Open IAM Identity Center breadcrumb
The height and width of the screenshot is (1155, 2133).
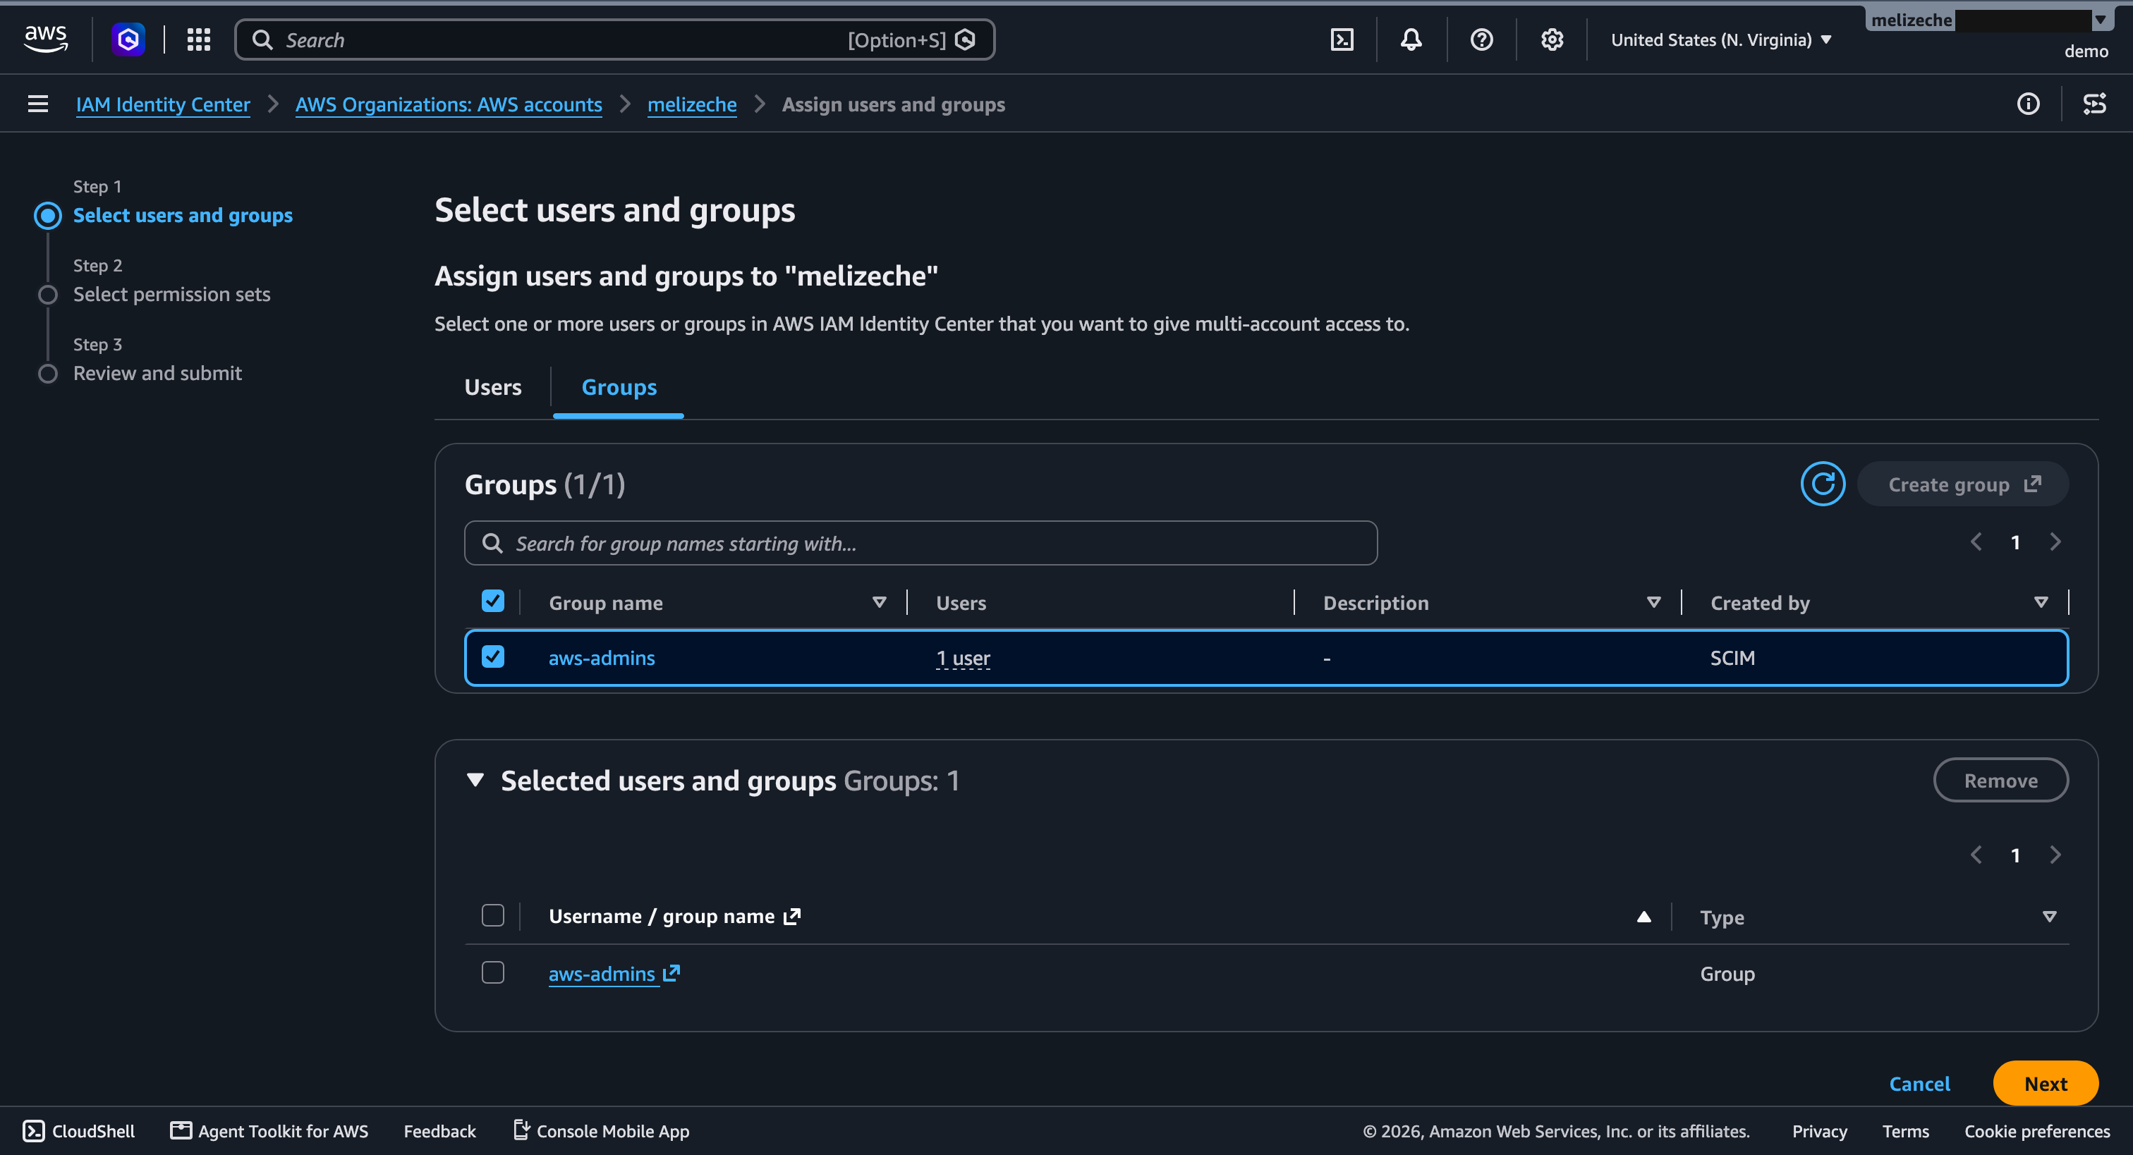[163, 104]
